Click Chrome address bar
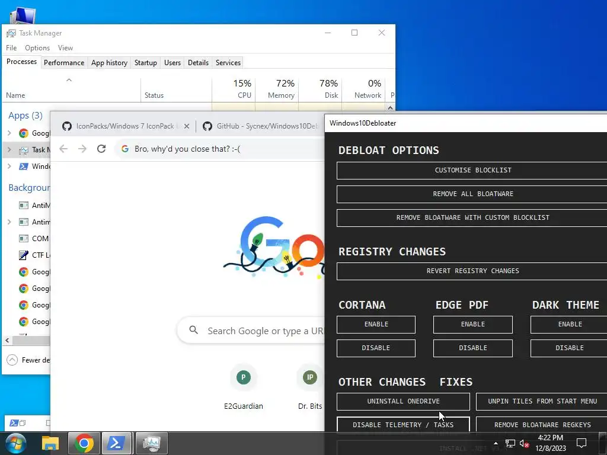 pos(220,149)
